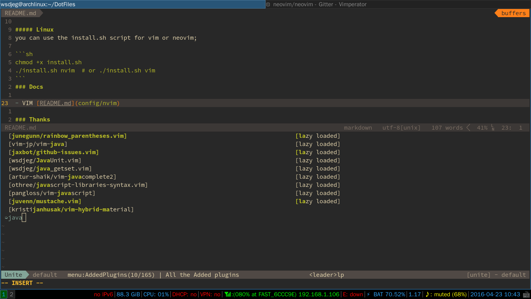Click the music note volume icon
This screenshot has width=531, height=299.
coord(427,294)
